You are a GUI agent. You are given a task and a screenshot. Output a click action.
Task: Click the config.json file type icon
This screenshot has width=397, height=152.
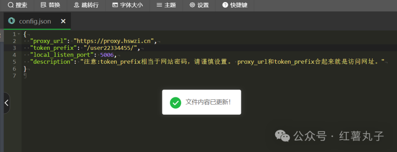11,21
